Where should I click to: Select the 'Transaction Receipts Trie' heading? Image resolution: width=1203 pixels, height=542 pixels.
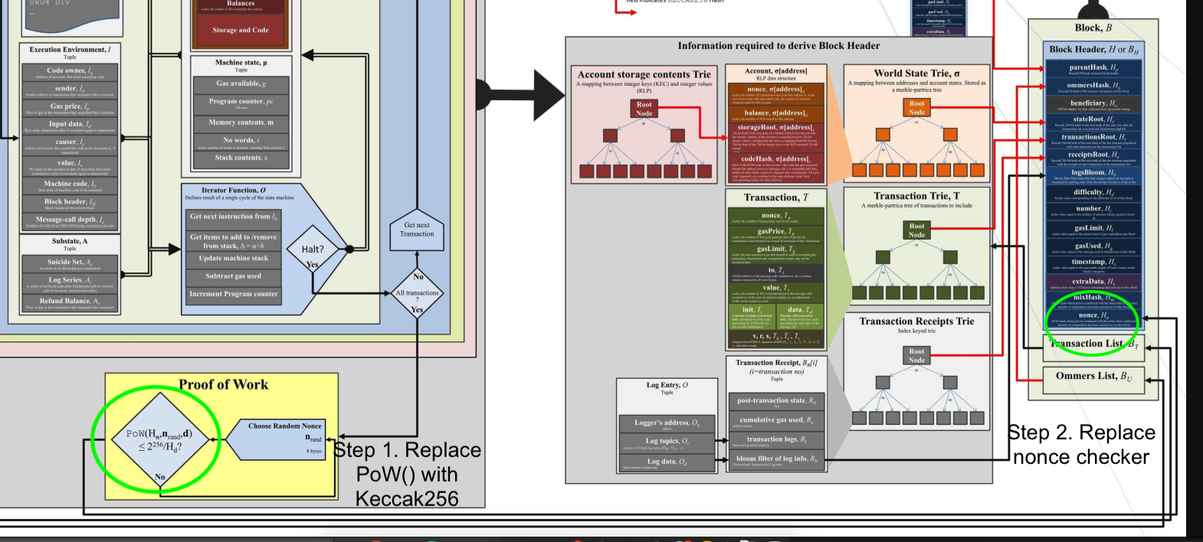[x=916, y=322]
